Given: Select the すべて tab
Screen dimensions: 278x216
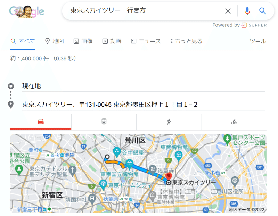Looking at the screenshot, I should (23, 41).
